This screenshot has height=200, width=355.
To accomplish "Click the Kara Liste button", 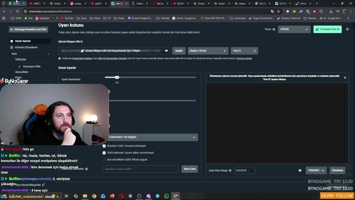I will pos(190,169).
